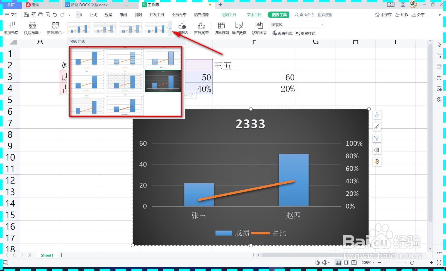Open the 文件 (File) menu

[x=11, y=15]
